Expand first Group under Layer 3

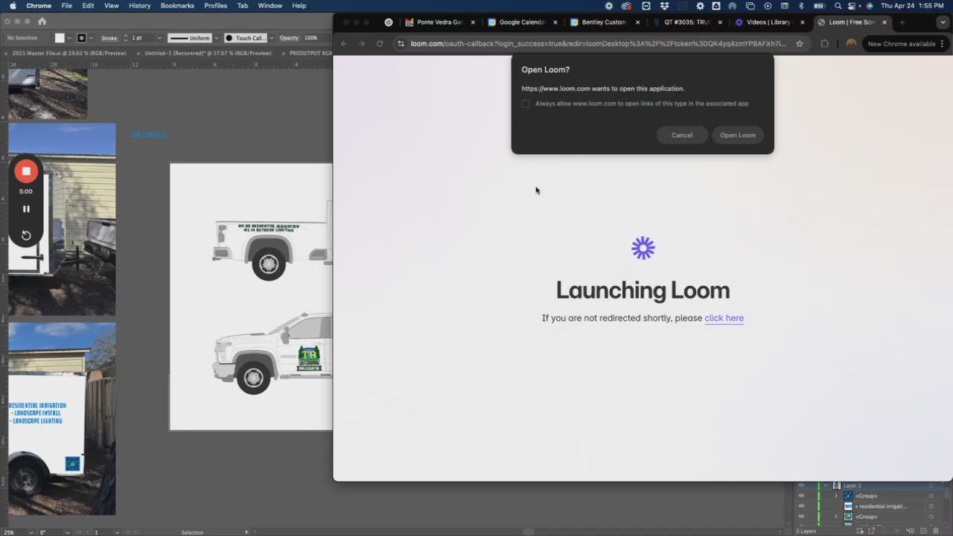(x=835, y=496)
